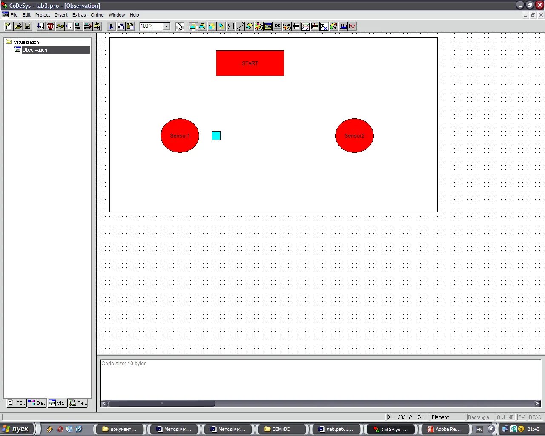Click the message window horizontal scrollbar thumb

[x=162, y=403]
